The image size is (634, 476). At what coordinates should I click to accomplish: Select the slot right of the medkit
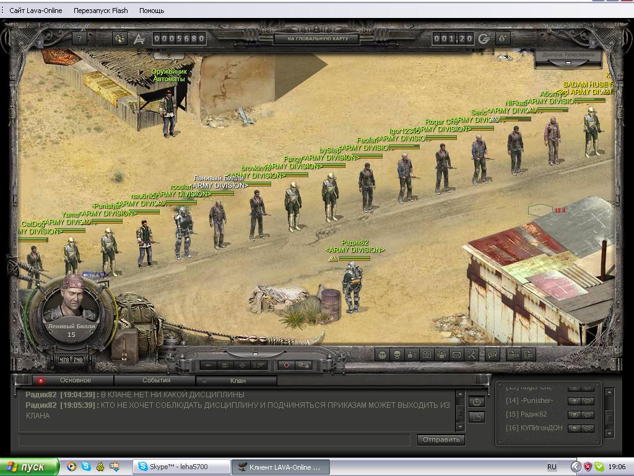(x=303, y=366)
